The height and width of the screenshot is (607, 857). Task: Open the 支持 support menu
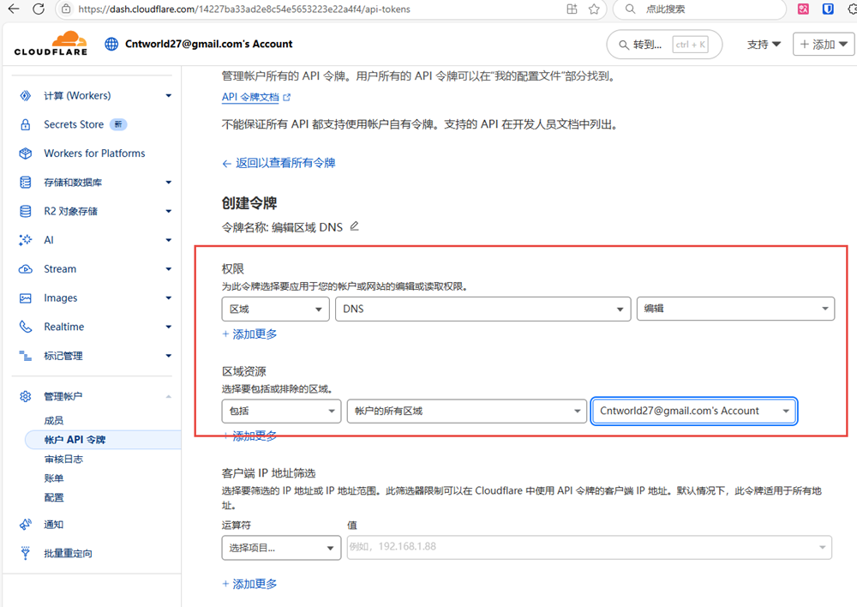(764, 45)
